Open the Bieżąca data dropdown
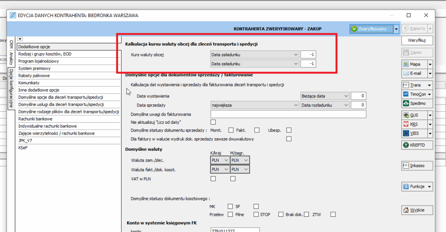 point(325,96)
